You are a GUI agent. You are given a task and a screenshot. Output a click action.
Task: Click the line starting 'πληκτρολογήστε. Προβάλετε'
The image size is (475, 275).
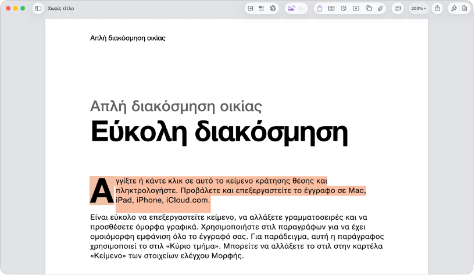tap(241, 191)
